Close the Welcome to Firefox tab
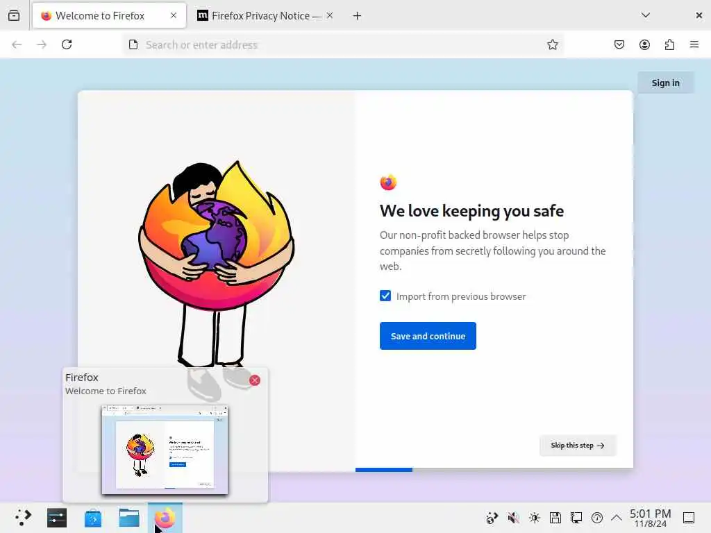Image resolution: width=711 pixels, height=533 pixels. [x=173, y=15]
